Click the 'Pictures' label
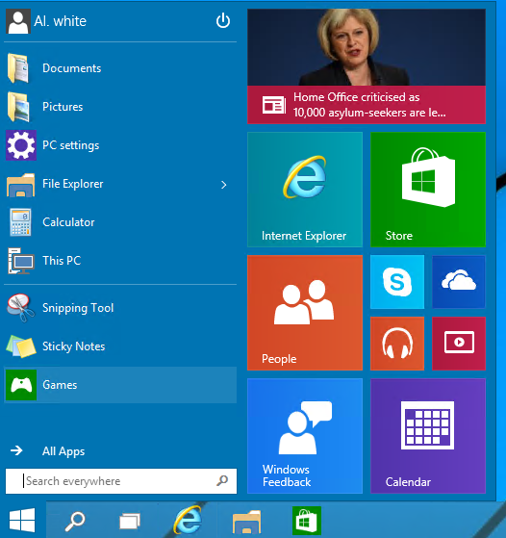The image size is (506, 538). coord(63,107)
